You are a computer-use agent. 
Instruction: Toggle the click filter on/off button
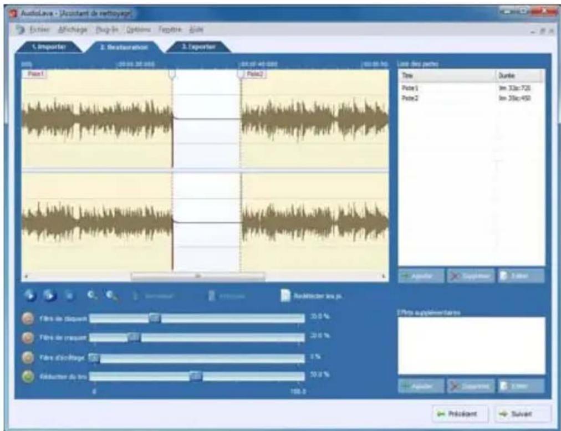tap(28, 319)
